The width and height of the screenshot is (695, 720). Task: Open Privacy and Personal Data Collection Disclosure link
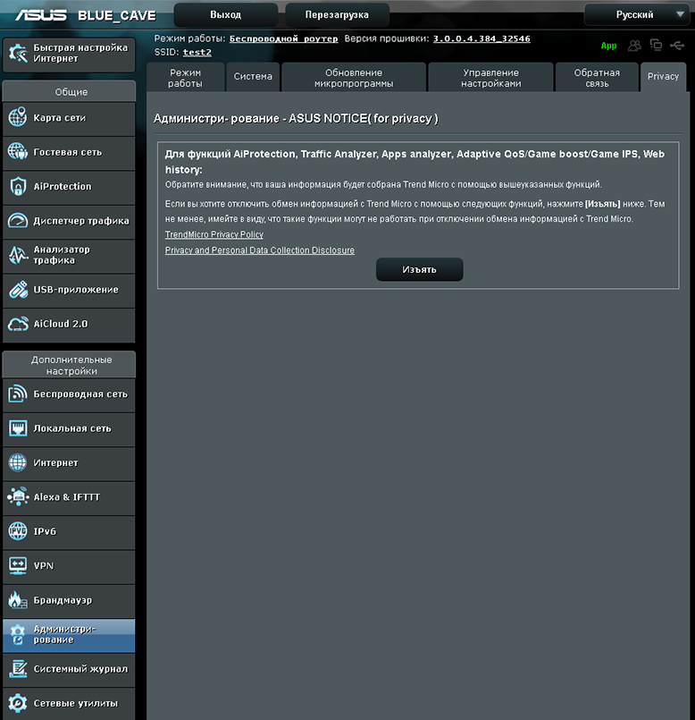pyautogui.click(x=260, y=250)
